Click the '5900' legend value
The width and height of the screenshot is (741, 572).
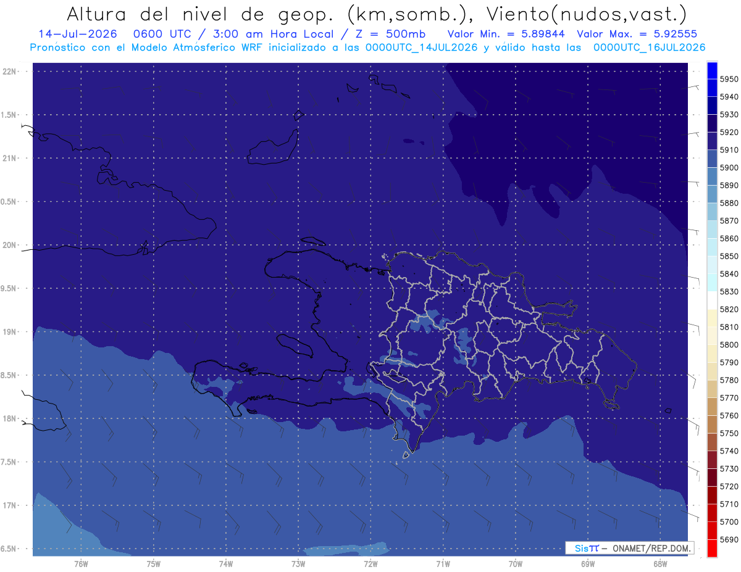coord(729,167)
